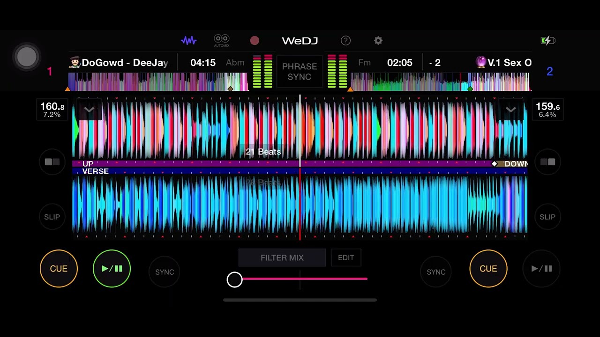The height and width of the screenshot is (337, 600).
Task: Select the deck 2 number indicator
Action: (x=550, y=72)
